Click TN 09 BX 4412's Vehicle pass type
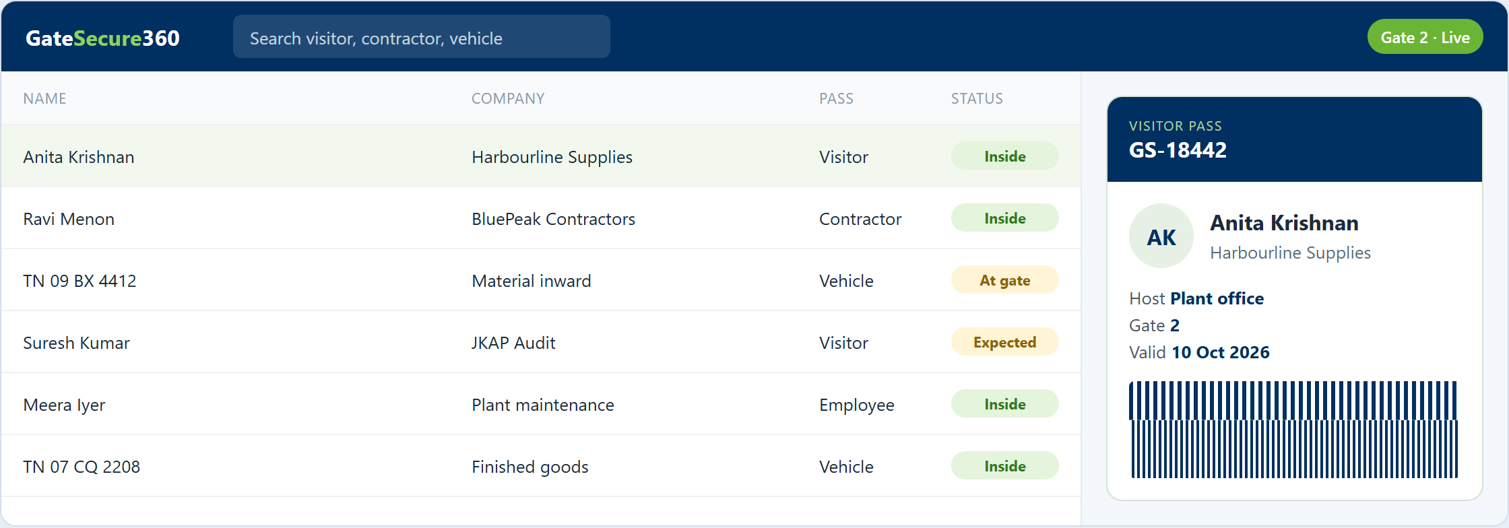The width and height of the screenshot is (1509, 528). [846, 281]
